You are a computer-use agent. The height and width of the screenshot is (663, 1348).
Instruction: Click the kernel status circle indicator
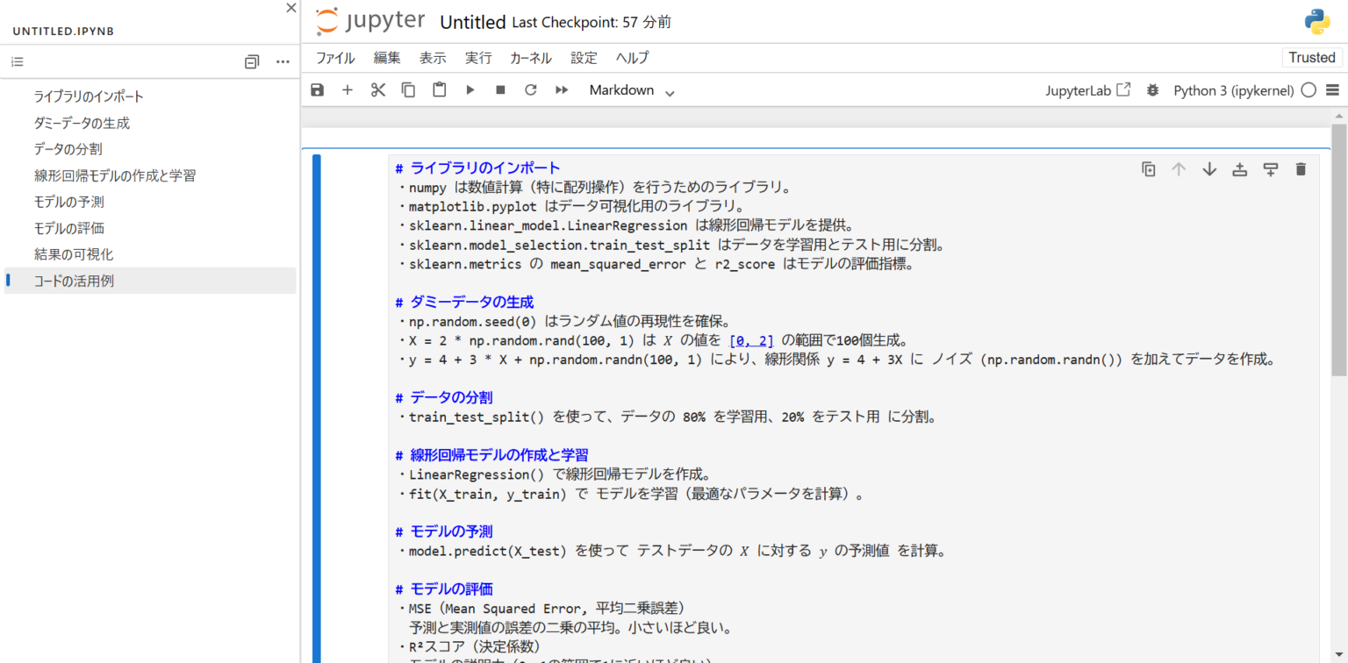[x=1309, y=89]
